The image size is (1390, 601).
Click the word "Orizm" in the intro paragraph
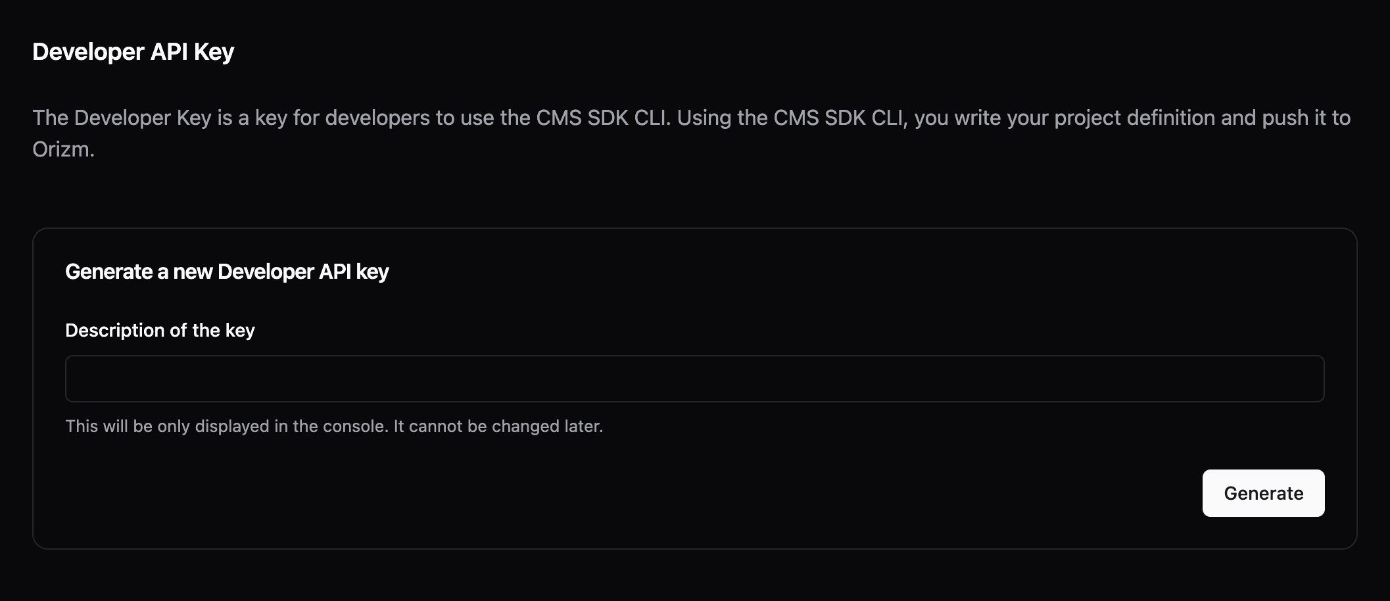click(61, 149)
